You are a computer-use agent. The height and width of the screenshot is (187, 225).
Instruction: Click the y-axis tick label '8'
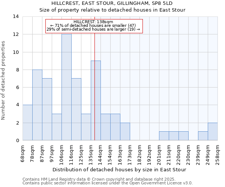coord(18,70)
